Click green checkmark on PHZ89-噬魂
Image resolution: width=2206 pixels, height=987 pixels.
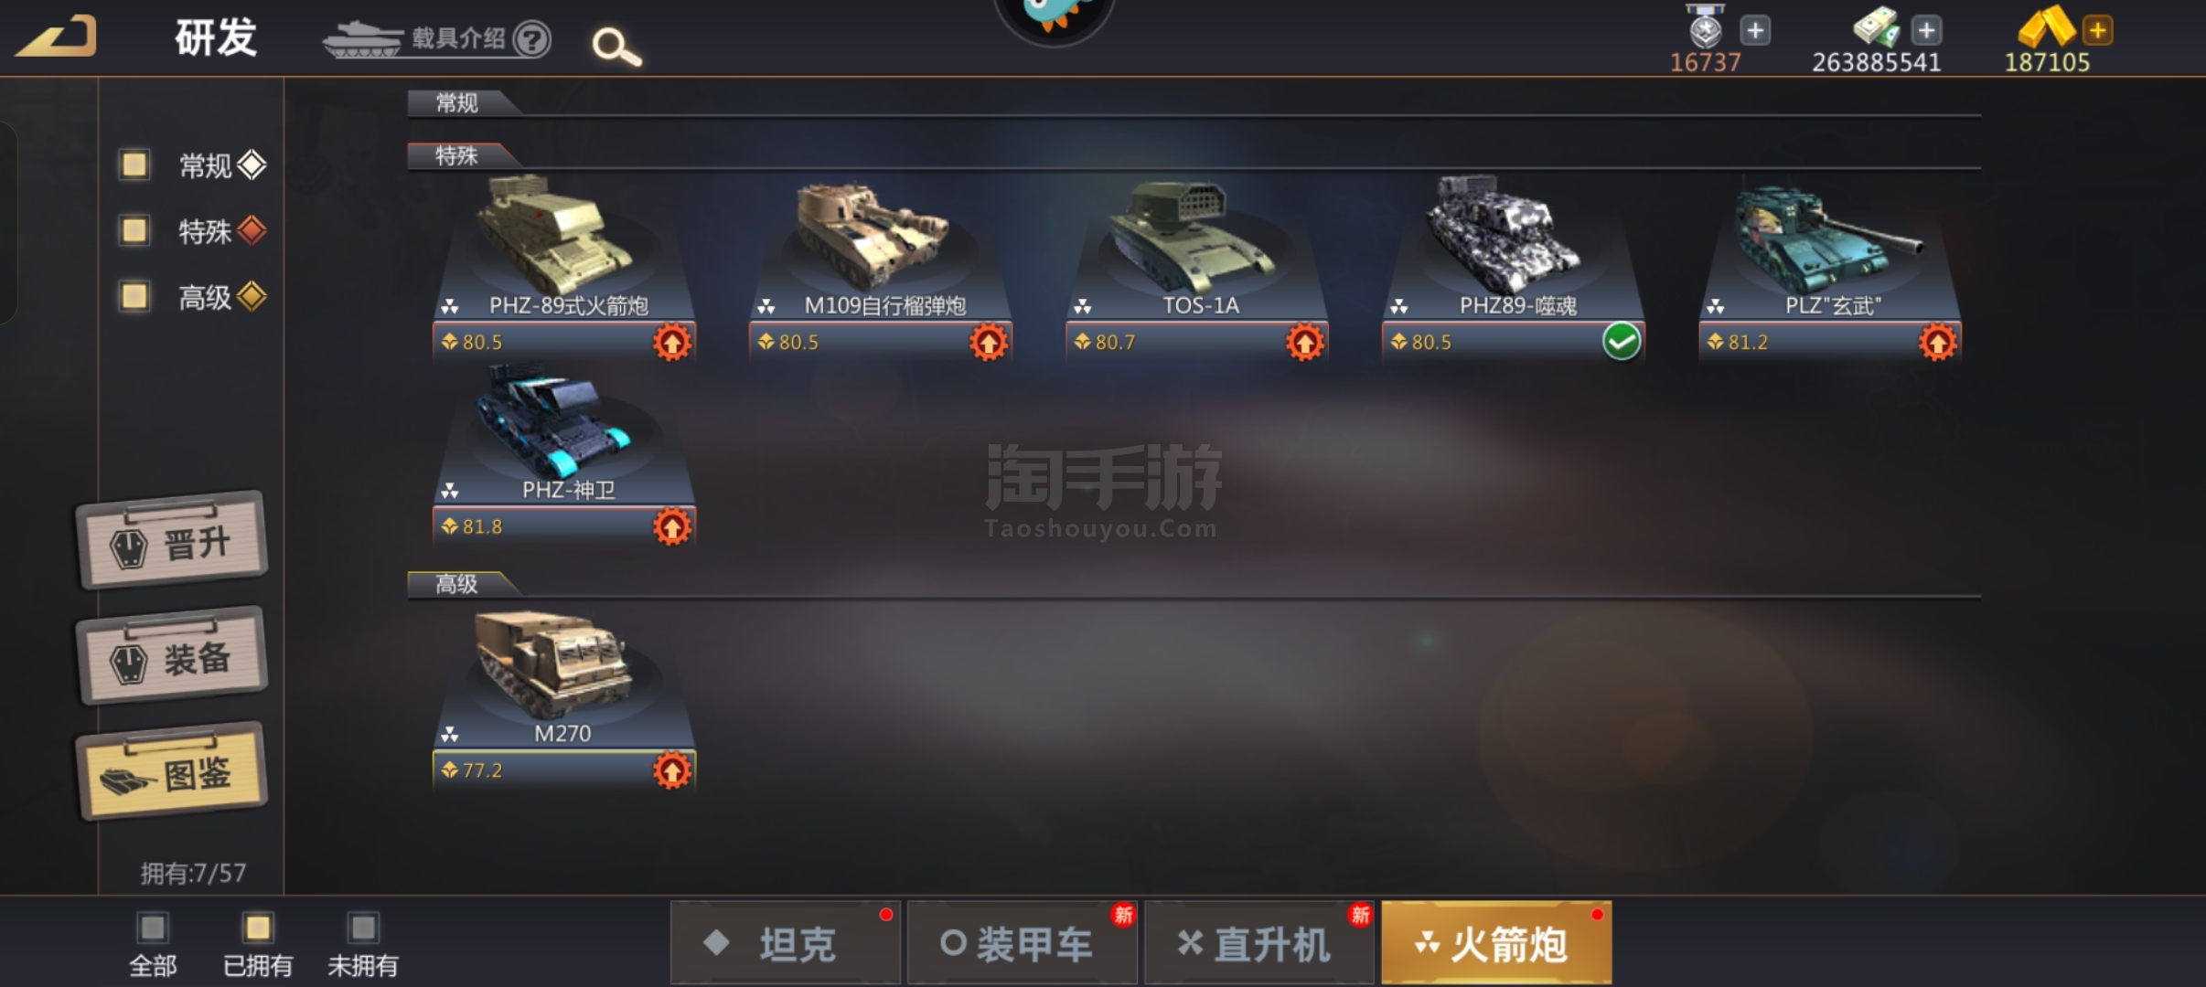point(1622,342)
